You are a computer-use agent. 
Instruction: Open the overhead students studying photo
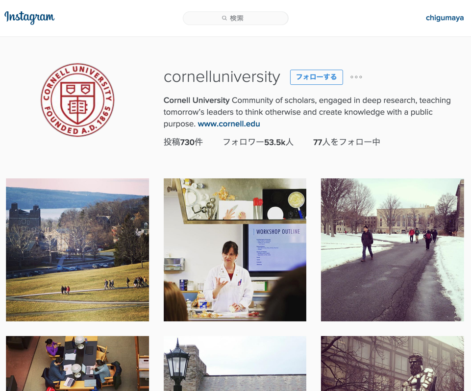click(x=77, y=364)
